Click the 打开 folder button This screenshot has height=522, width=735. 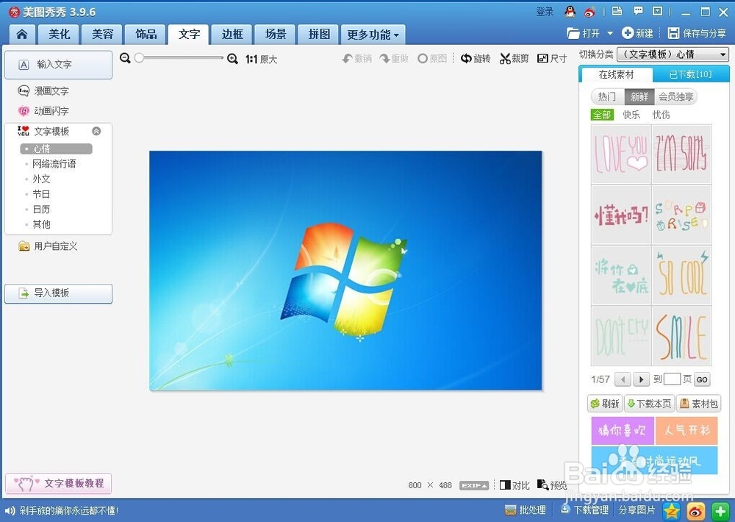click(x=584, y=33)
